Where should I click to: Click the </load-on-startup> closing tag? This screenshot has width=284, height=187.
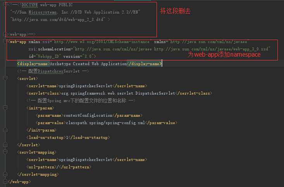[x=89, y=137]
